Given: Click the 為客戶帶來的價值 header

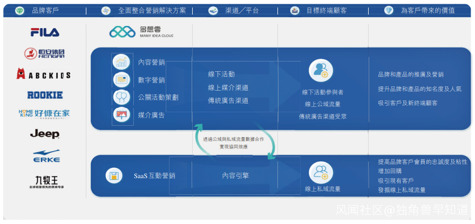Looking at the screenshot, I should pos(427,11).
